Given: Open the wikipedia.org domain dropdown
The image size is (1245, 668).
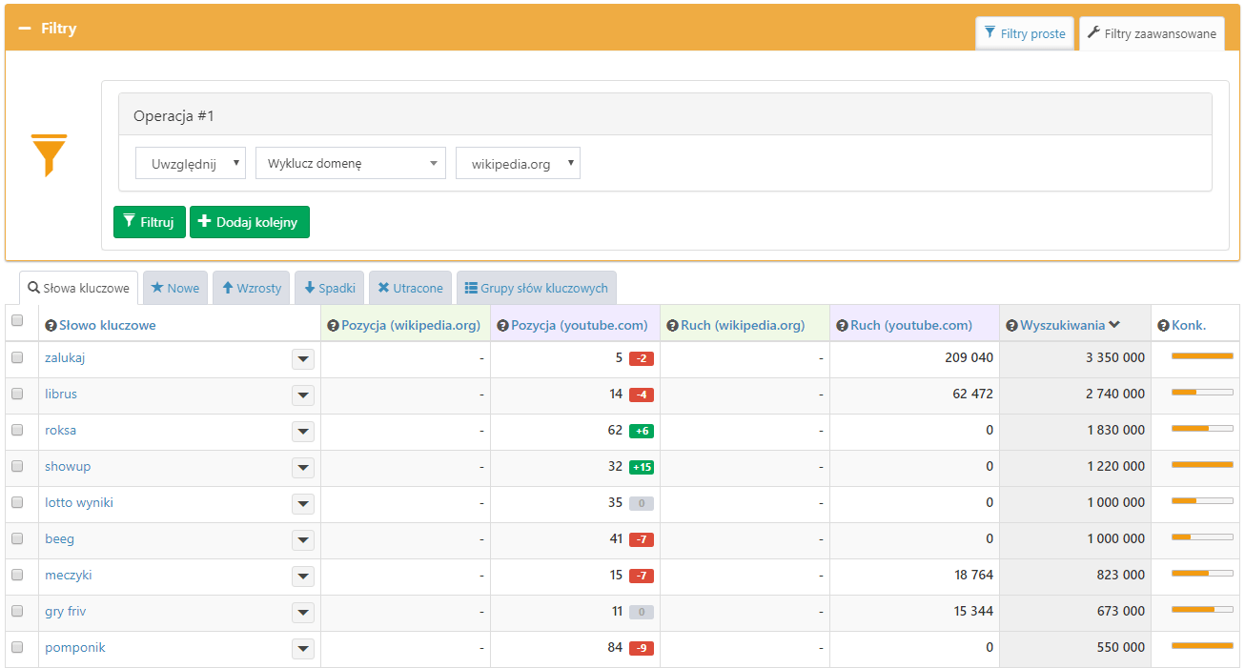Looking at the screenshot, I should [x=518, y=163].
